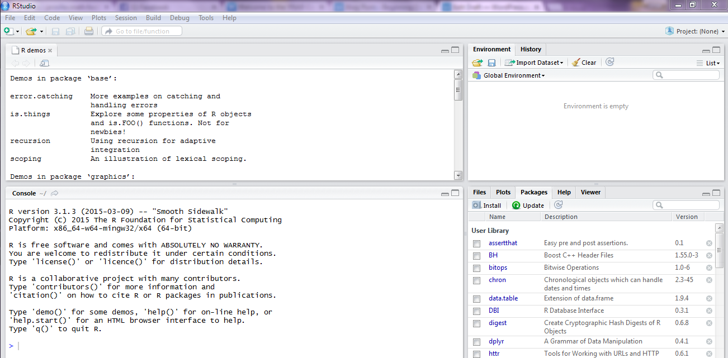Open the Import Dataset dropdown
Screen dimensions: 728x358
point(534,63)
